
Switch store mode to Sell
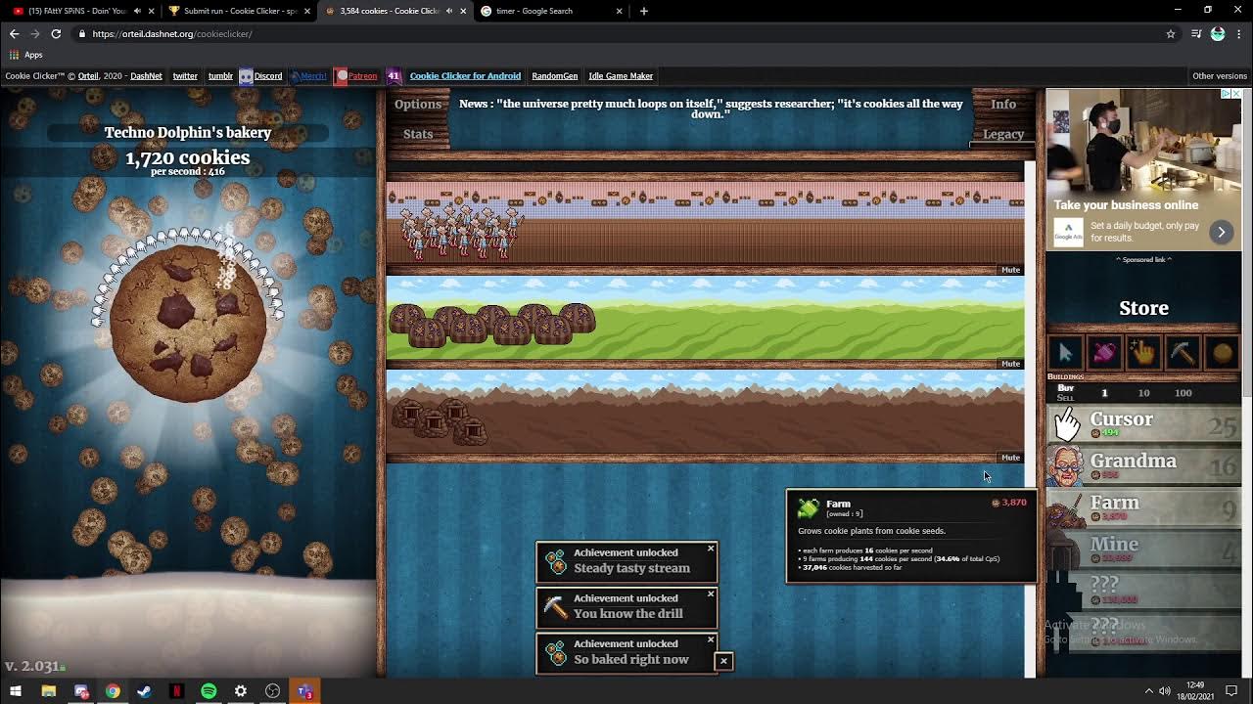coord(1065,398)
